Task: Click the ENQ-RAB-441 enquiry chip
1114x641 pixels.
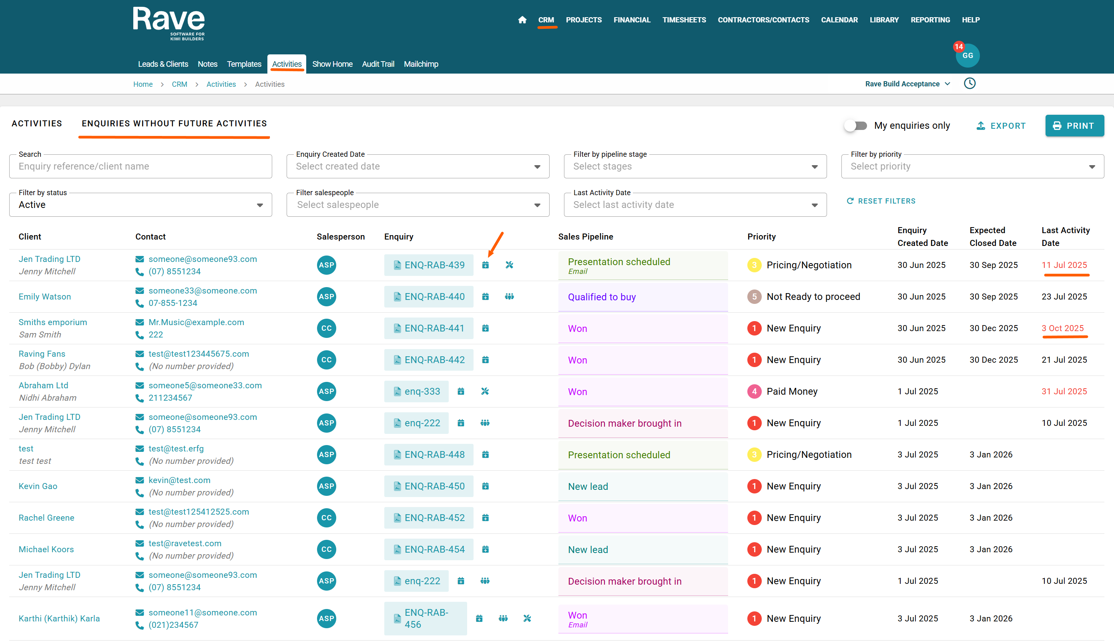Action: 429,328
